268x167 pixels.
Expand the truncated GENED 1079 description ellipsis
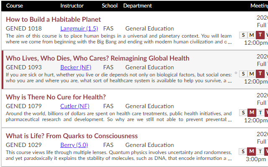tap(230, 120)
